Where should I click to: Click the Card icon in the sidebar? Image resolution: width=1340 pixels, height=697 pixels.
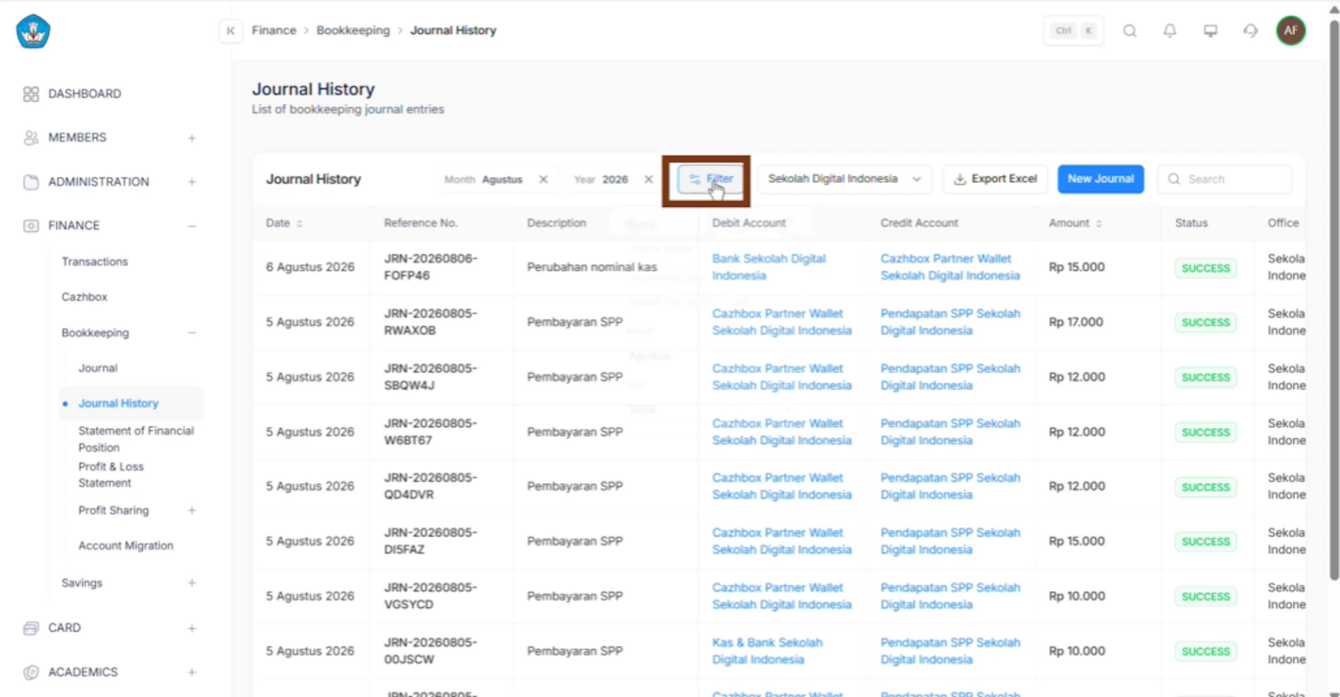(31, 628)
